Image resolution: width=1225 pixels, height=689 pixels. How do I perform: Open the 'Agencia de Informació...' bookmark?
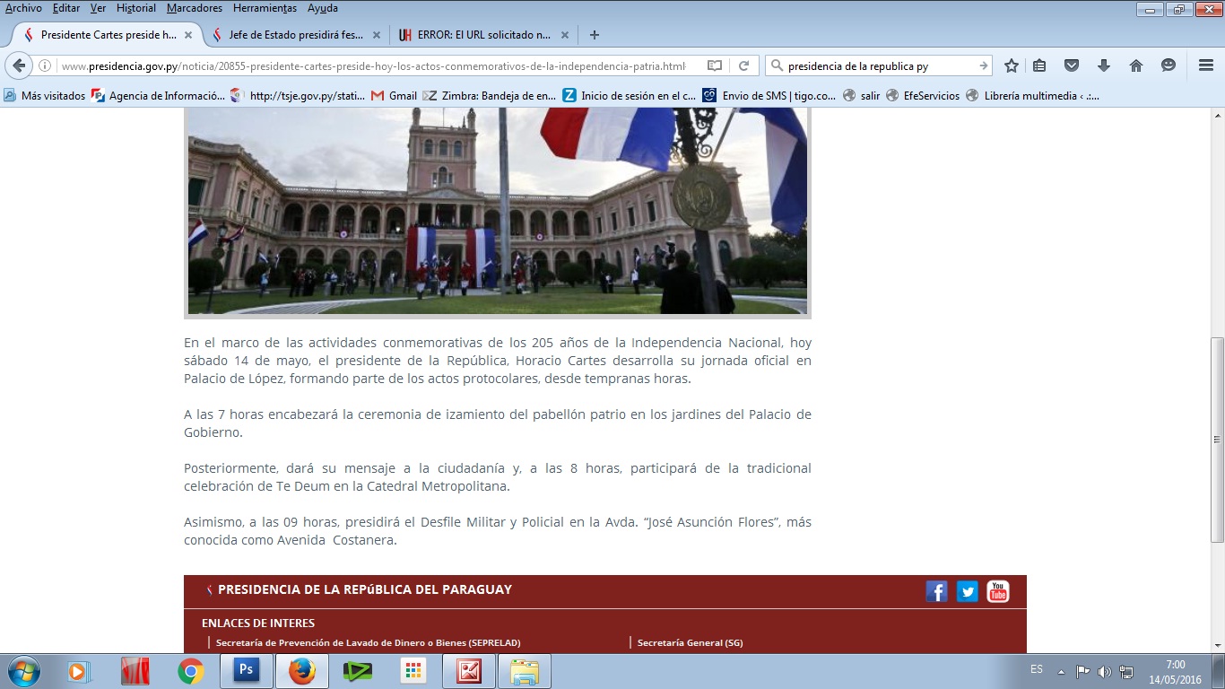coord(158,95)
